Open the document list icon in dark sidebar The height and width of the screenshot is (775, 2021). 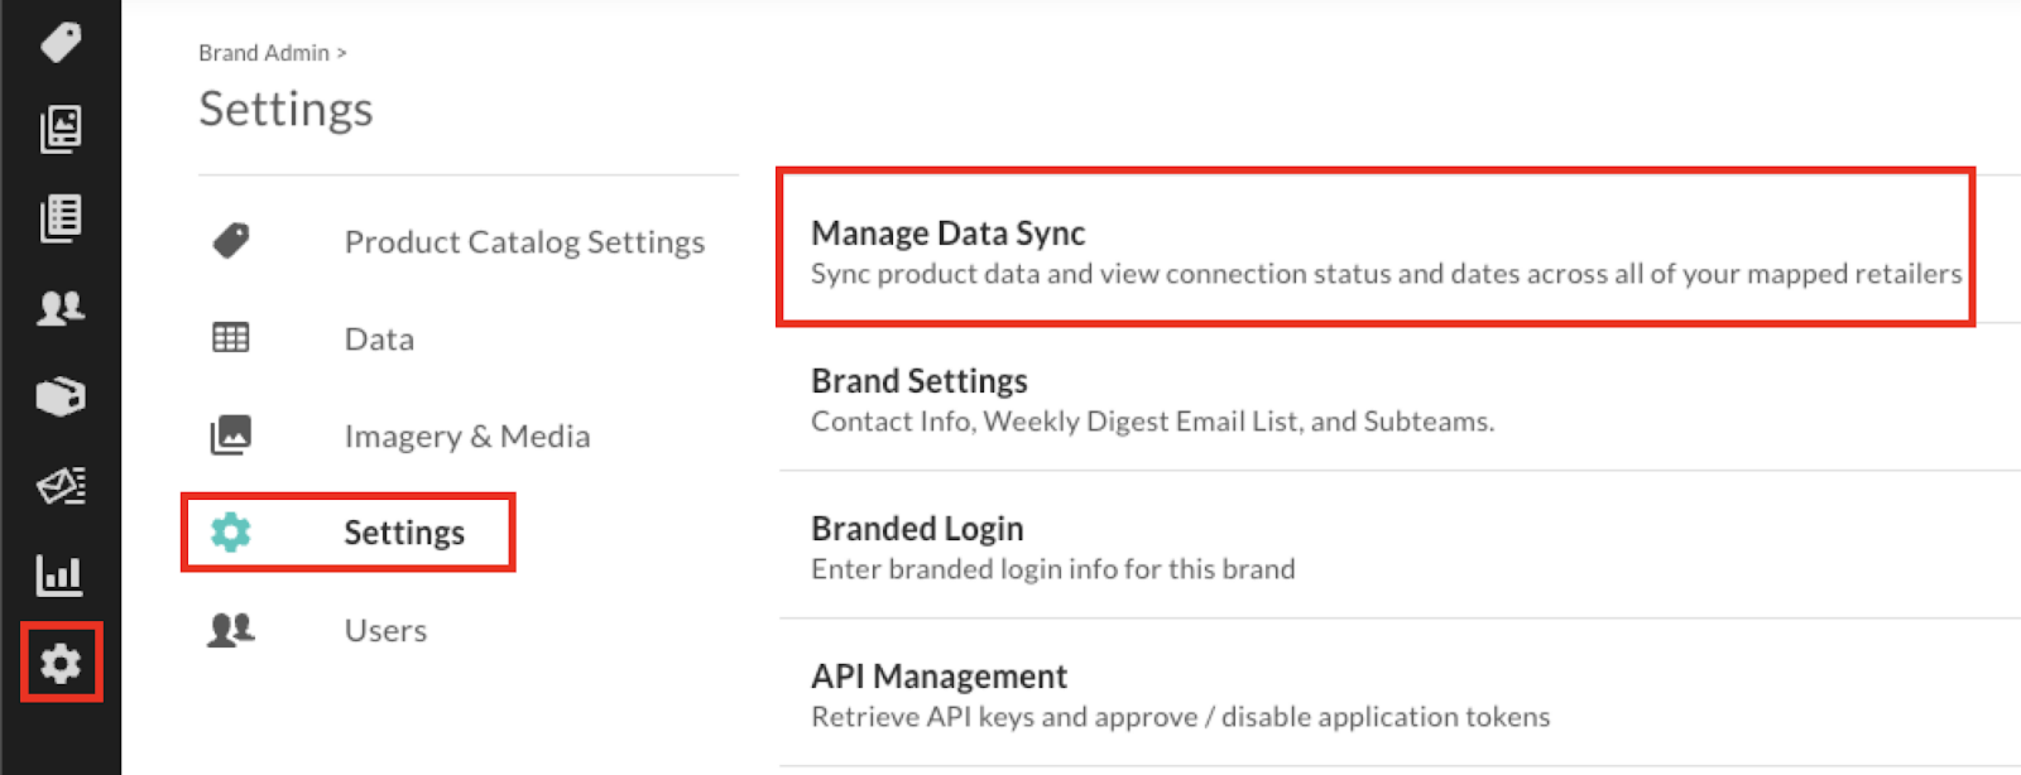[61, 218]
